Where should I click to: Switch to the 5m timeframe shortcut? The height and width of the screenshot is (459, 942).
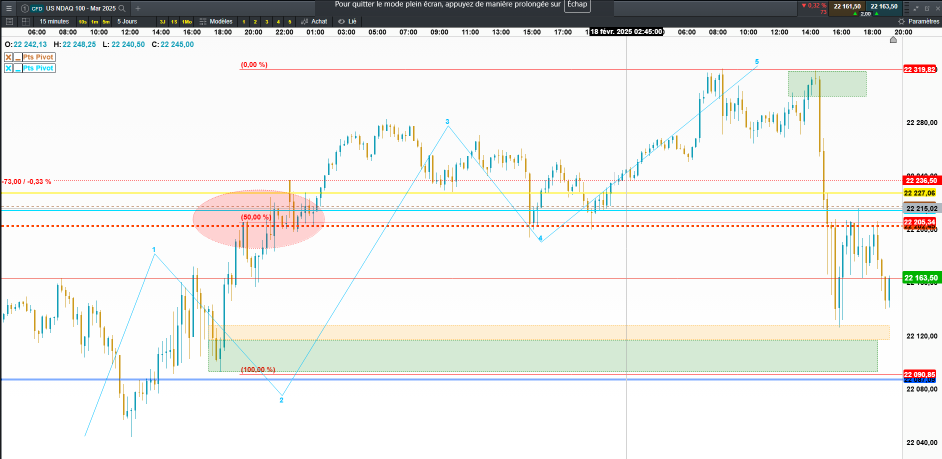[x=106, y=21]
